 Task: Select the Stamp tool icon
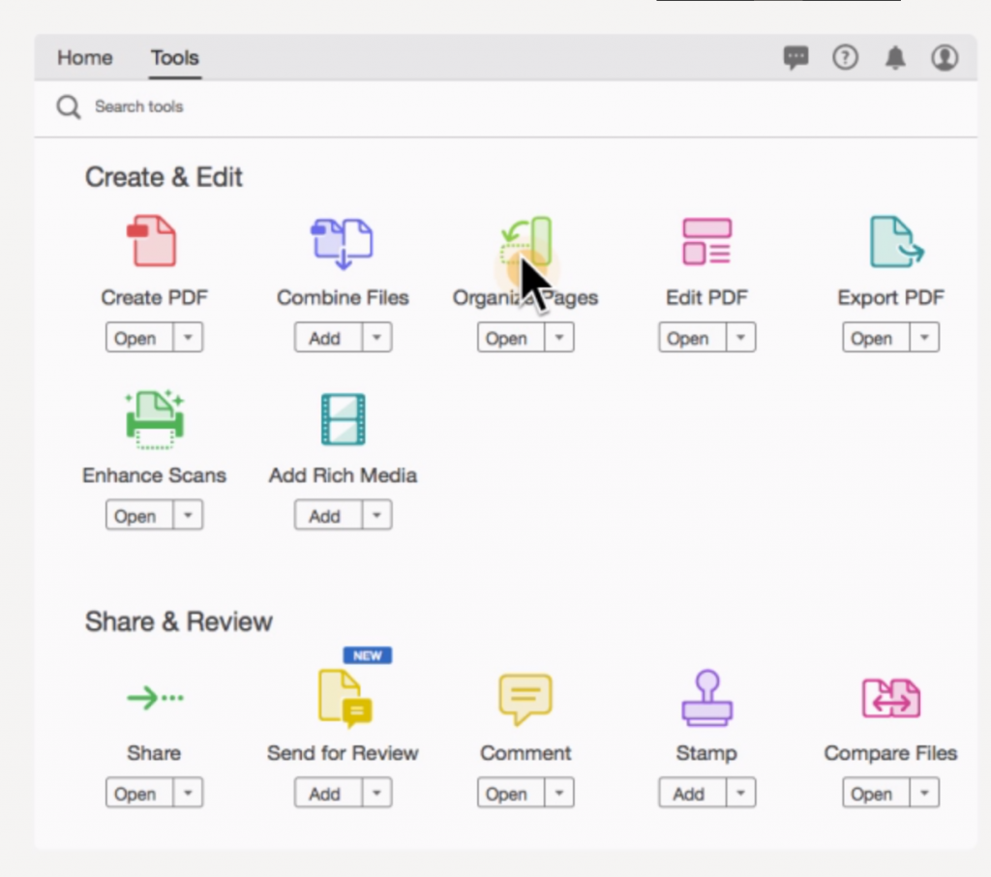[x=706, y=697]
